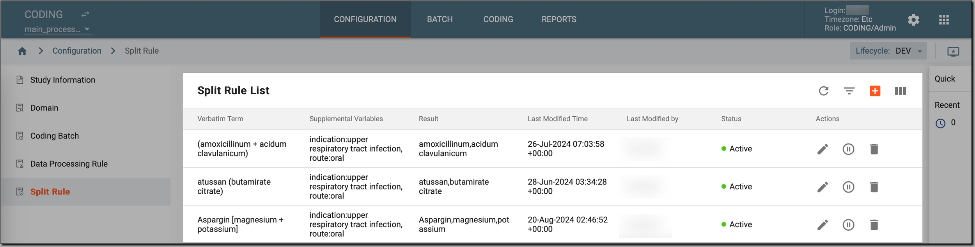Delete the atussan (butamirate citrate) rule
The image size is (975, 247).
click(874, 187)
